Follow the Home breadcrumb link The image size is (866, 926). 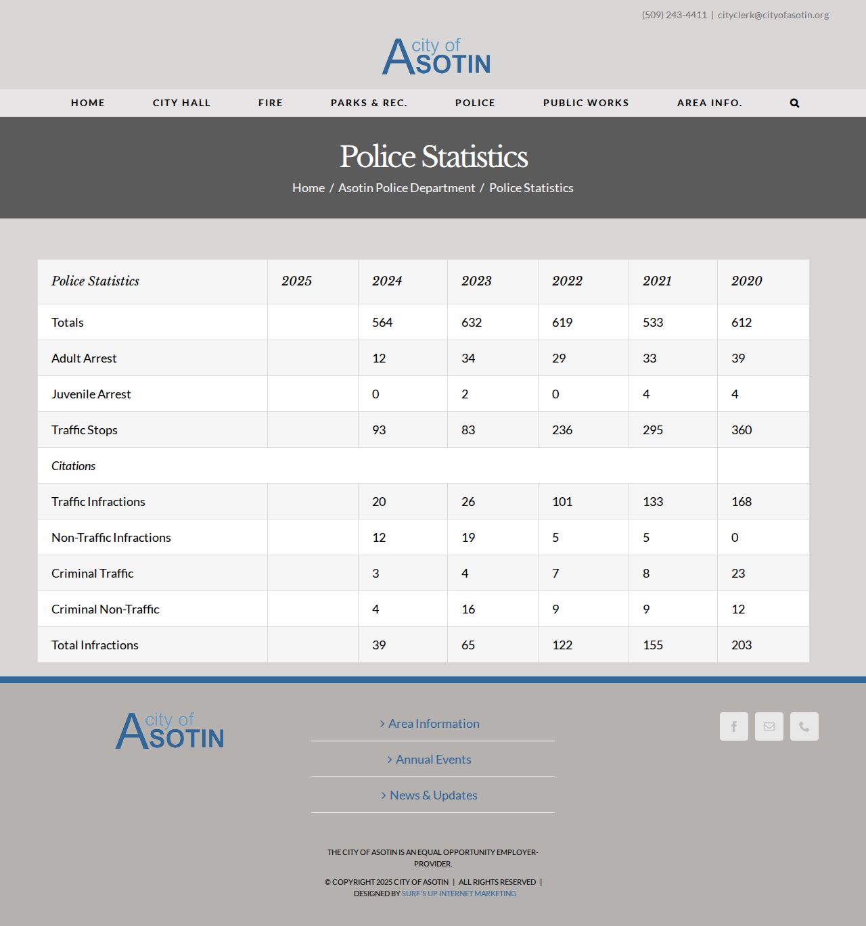point(309,188)
